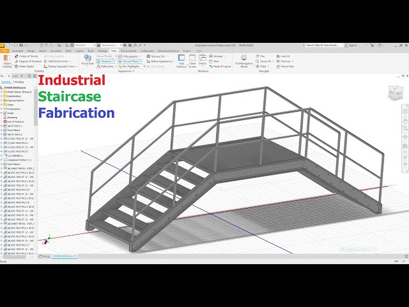The width and height of the screenshot is (409, 307).
Task: Open the Home document tab
Action: [x=44, y=256]
